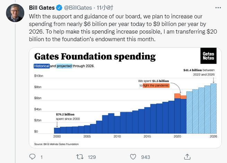Like the tweet with the heart icon
Screen dimensions: 227x163
pos(134,157)
